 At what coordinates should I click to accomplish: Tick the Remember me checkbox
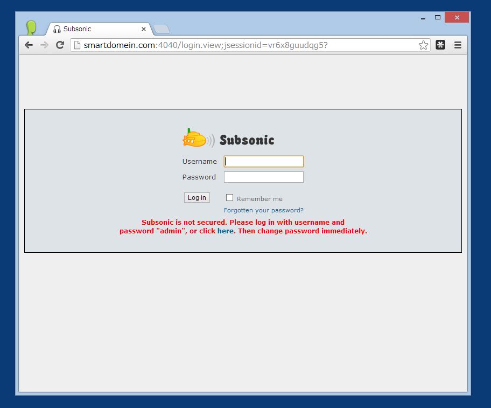coord(229,198)
